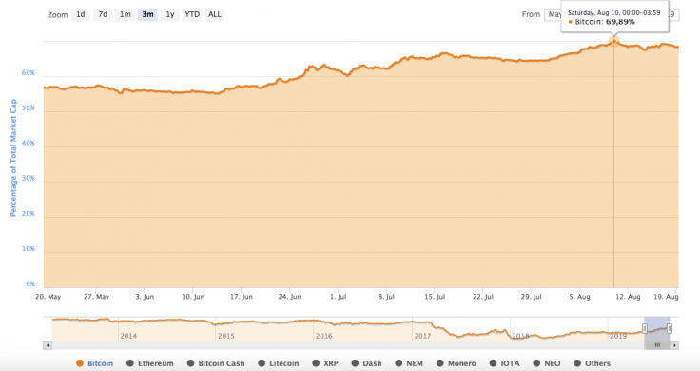Image resolution: width=700 pixels, height=371 pixels.
Task: Set zoom range to 7d
Action: click(x=103, y=14)
